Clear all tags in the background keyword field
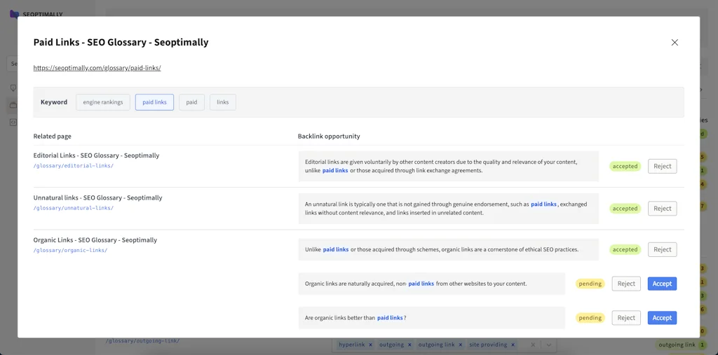The image size is (718, 355). (534, 344)
